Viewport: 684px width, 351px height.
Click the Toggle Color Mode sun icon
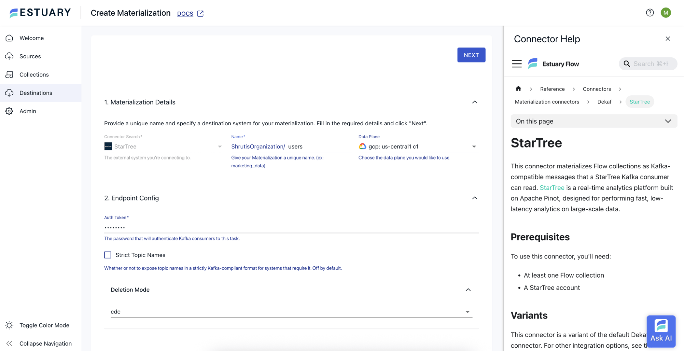[9, 325]
